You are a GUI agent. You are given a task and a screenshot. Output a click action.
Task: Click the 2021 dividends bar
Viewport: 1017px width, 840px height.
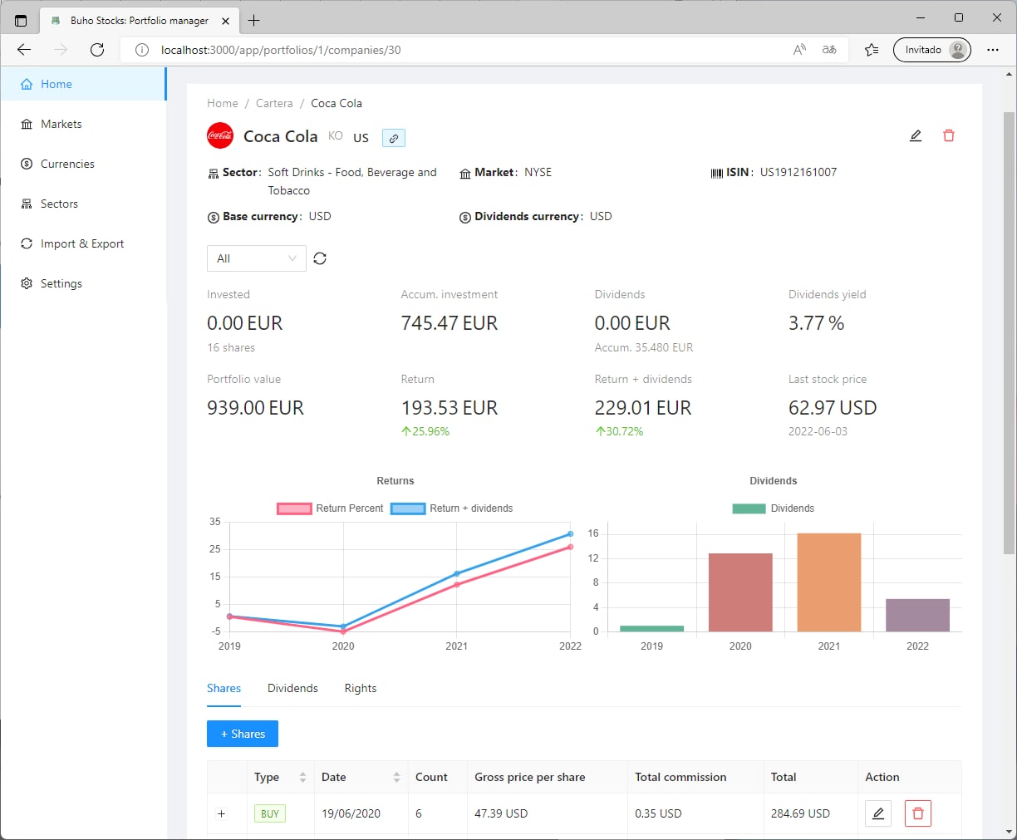(829, 582)
